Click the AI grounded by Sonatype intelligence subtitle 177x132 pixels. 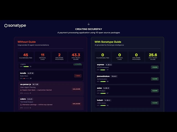pos(109,45)
